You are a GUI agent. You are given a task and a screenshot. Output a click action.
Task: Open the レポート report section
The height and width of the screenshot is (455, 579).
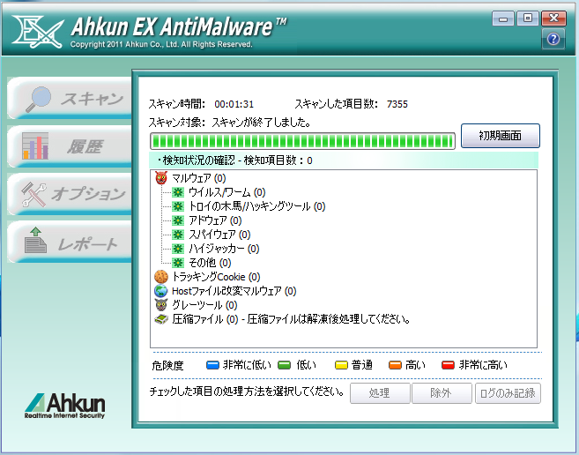(70, 242)
